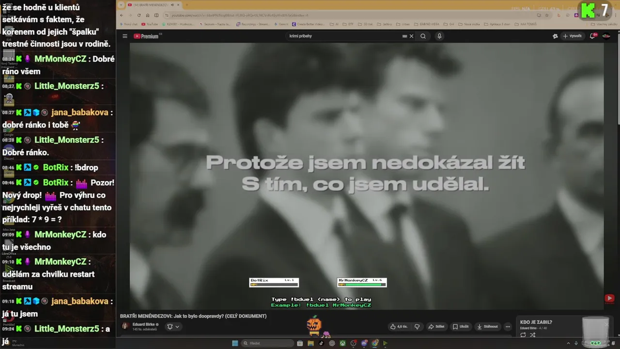The width and height of the screenshot is (620, 349).
Task: Open the 'Všechny záložky' all bookmarks folder
Action: (x=604, y=24)
